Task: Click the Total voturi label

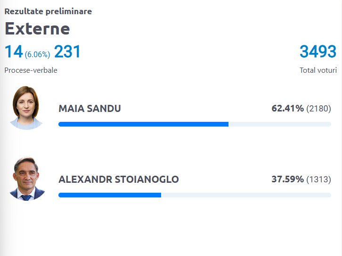Action: point(318,70)
